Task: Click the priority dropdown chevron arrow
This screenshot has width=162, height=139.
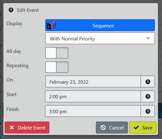Action: (x=148, y=38)
